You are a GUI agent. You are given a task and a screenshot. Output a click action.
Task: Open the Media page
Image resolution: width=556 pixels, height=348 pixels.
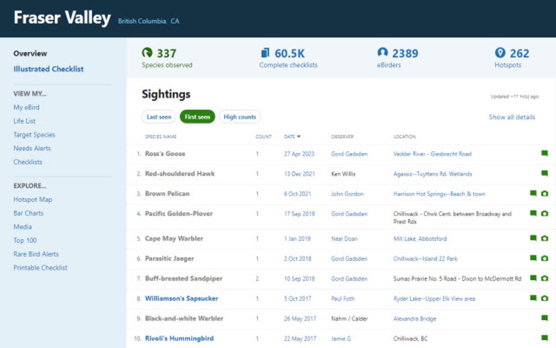[22, 227]
